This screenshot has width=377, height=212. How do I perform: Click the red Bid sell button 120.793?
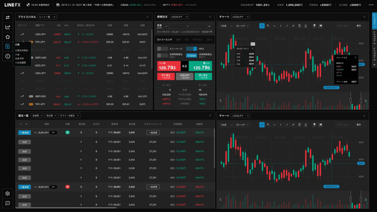(169, 66)
